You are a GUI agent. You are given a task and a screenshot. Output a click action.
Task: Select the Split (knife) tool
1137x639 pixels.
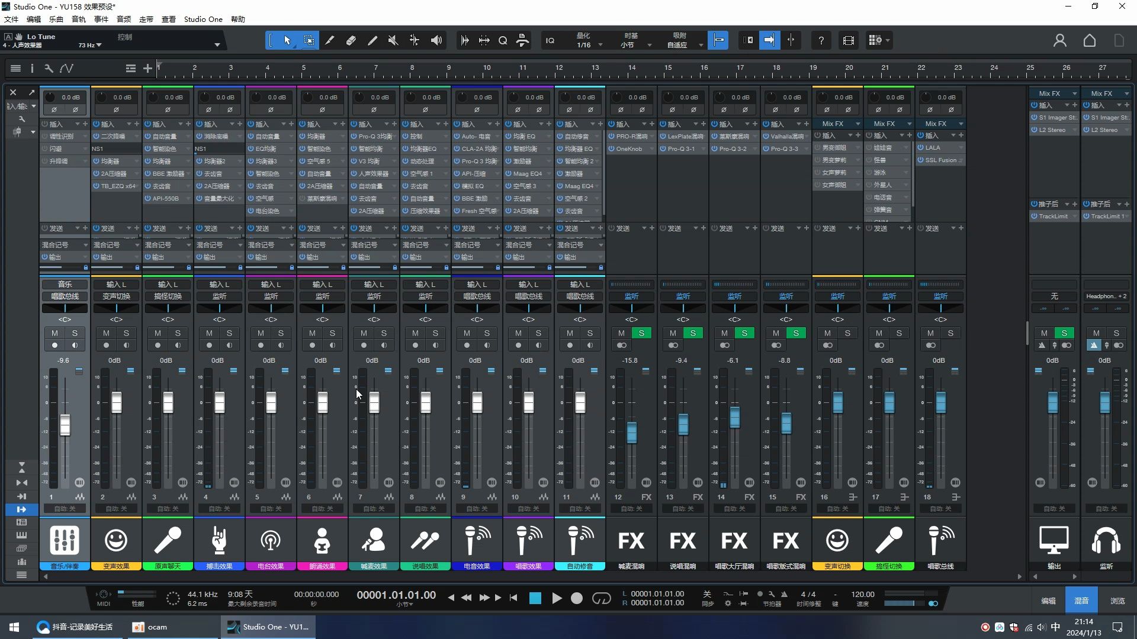click(330, 40)
